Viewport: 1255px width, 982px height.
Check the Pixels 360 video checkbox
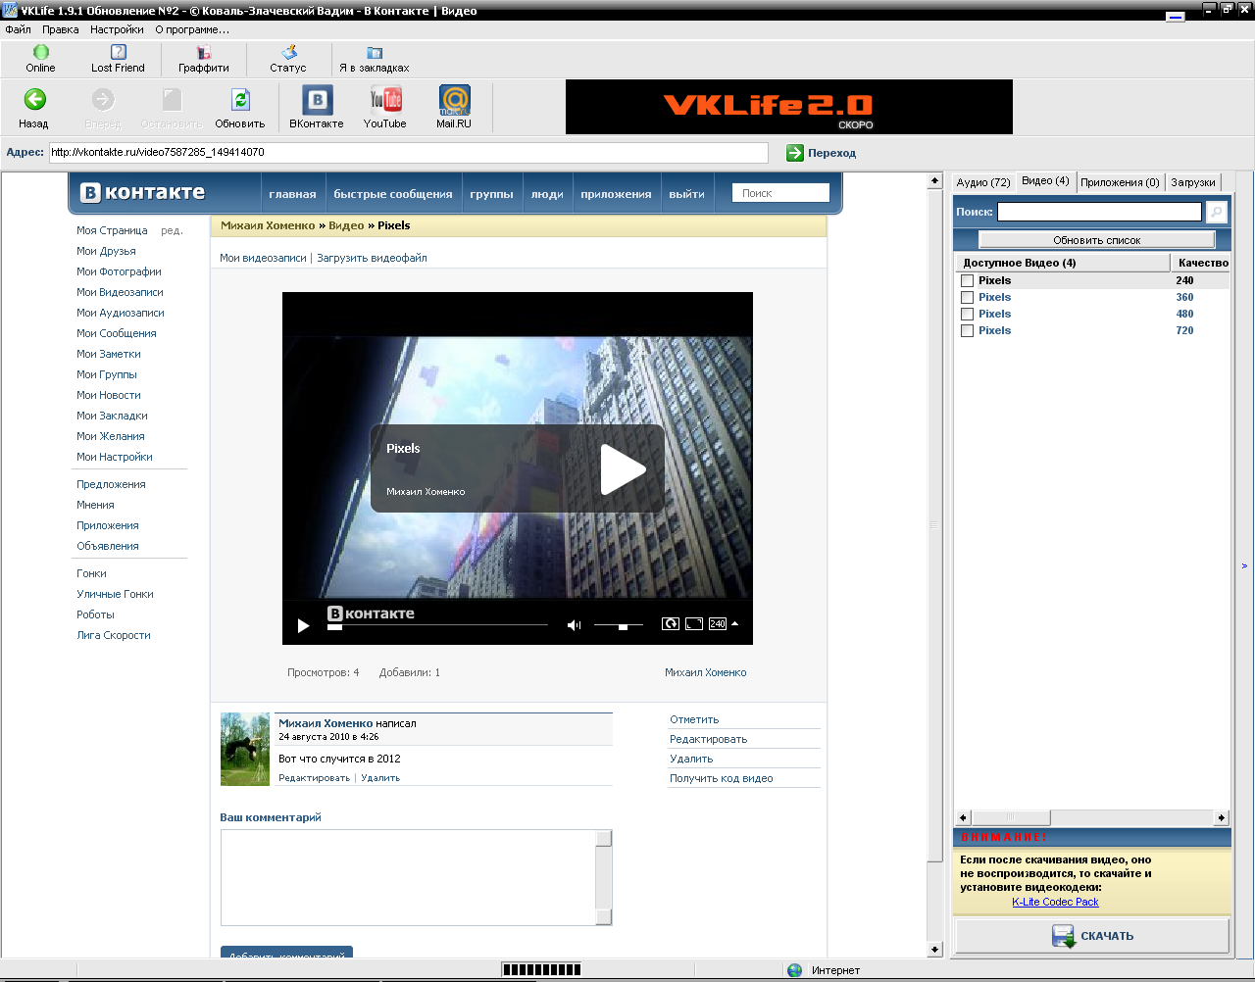tap(968, 298)
